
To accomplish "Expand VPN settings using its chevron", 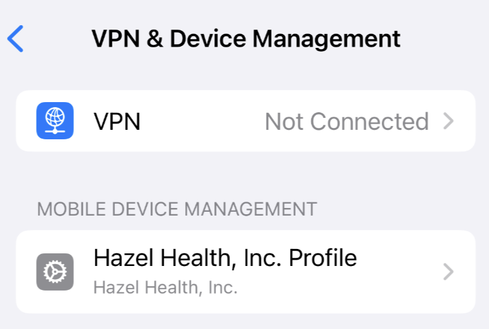I will [x=449, y=121].
